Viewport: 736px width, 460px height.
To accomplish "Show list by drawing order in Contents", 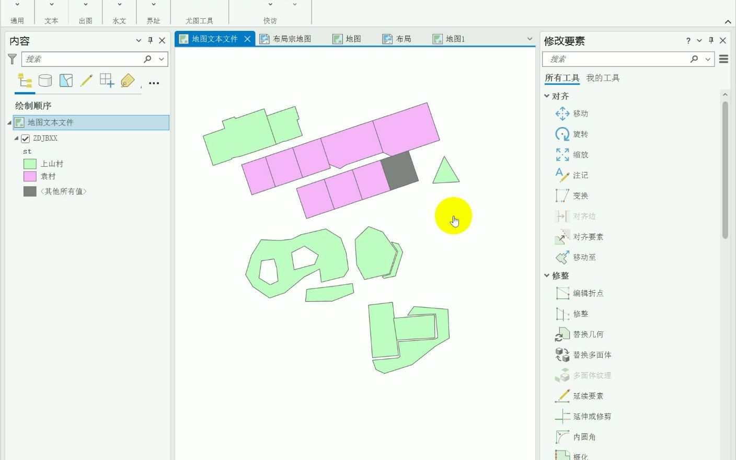I will pos(25,80).
